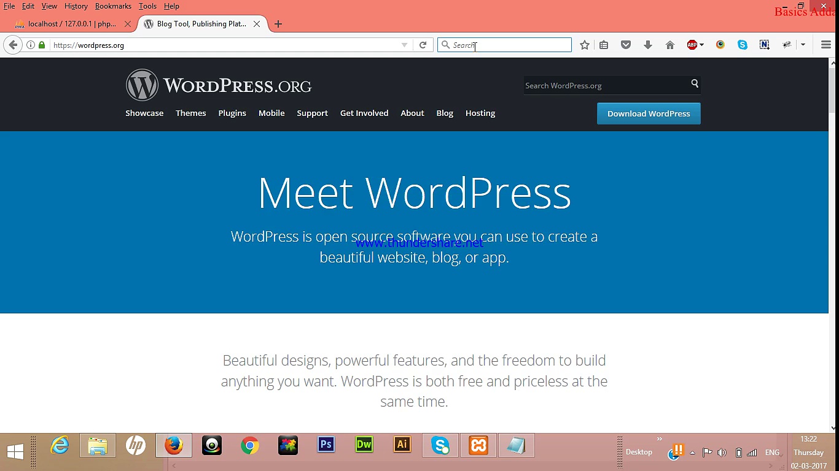Open the Bookmarks menu
The image size is (839, 471).
tap(113, 6)
